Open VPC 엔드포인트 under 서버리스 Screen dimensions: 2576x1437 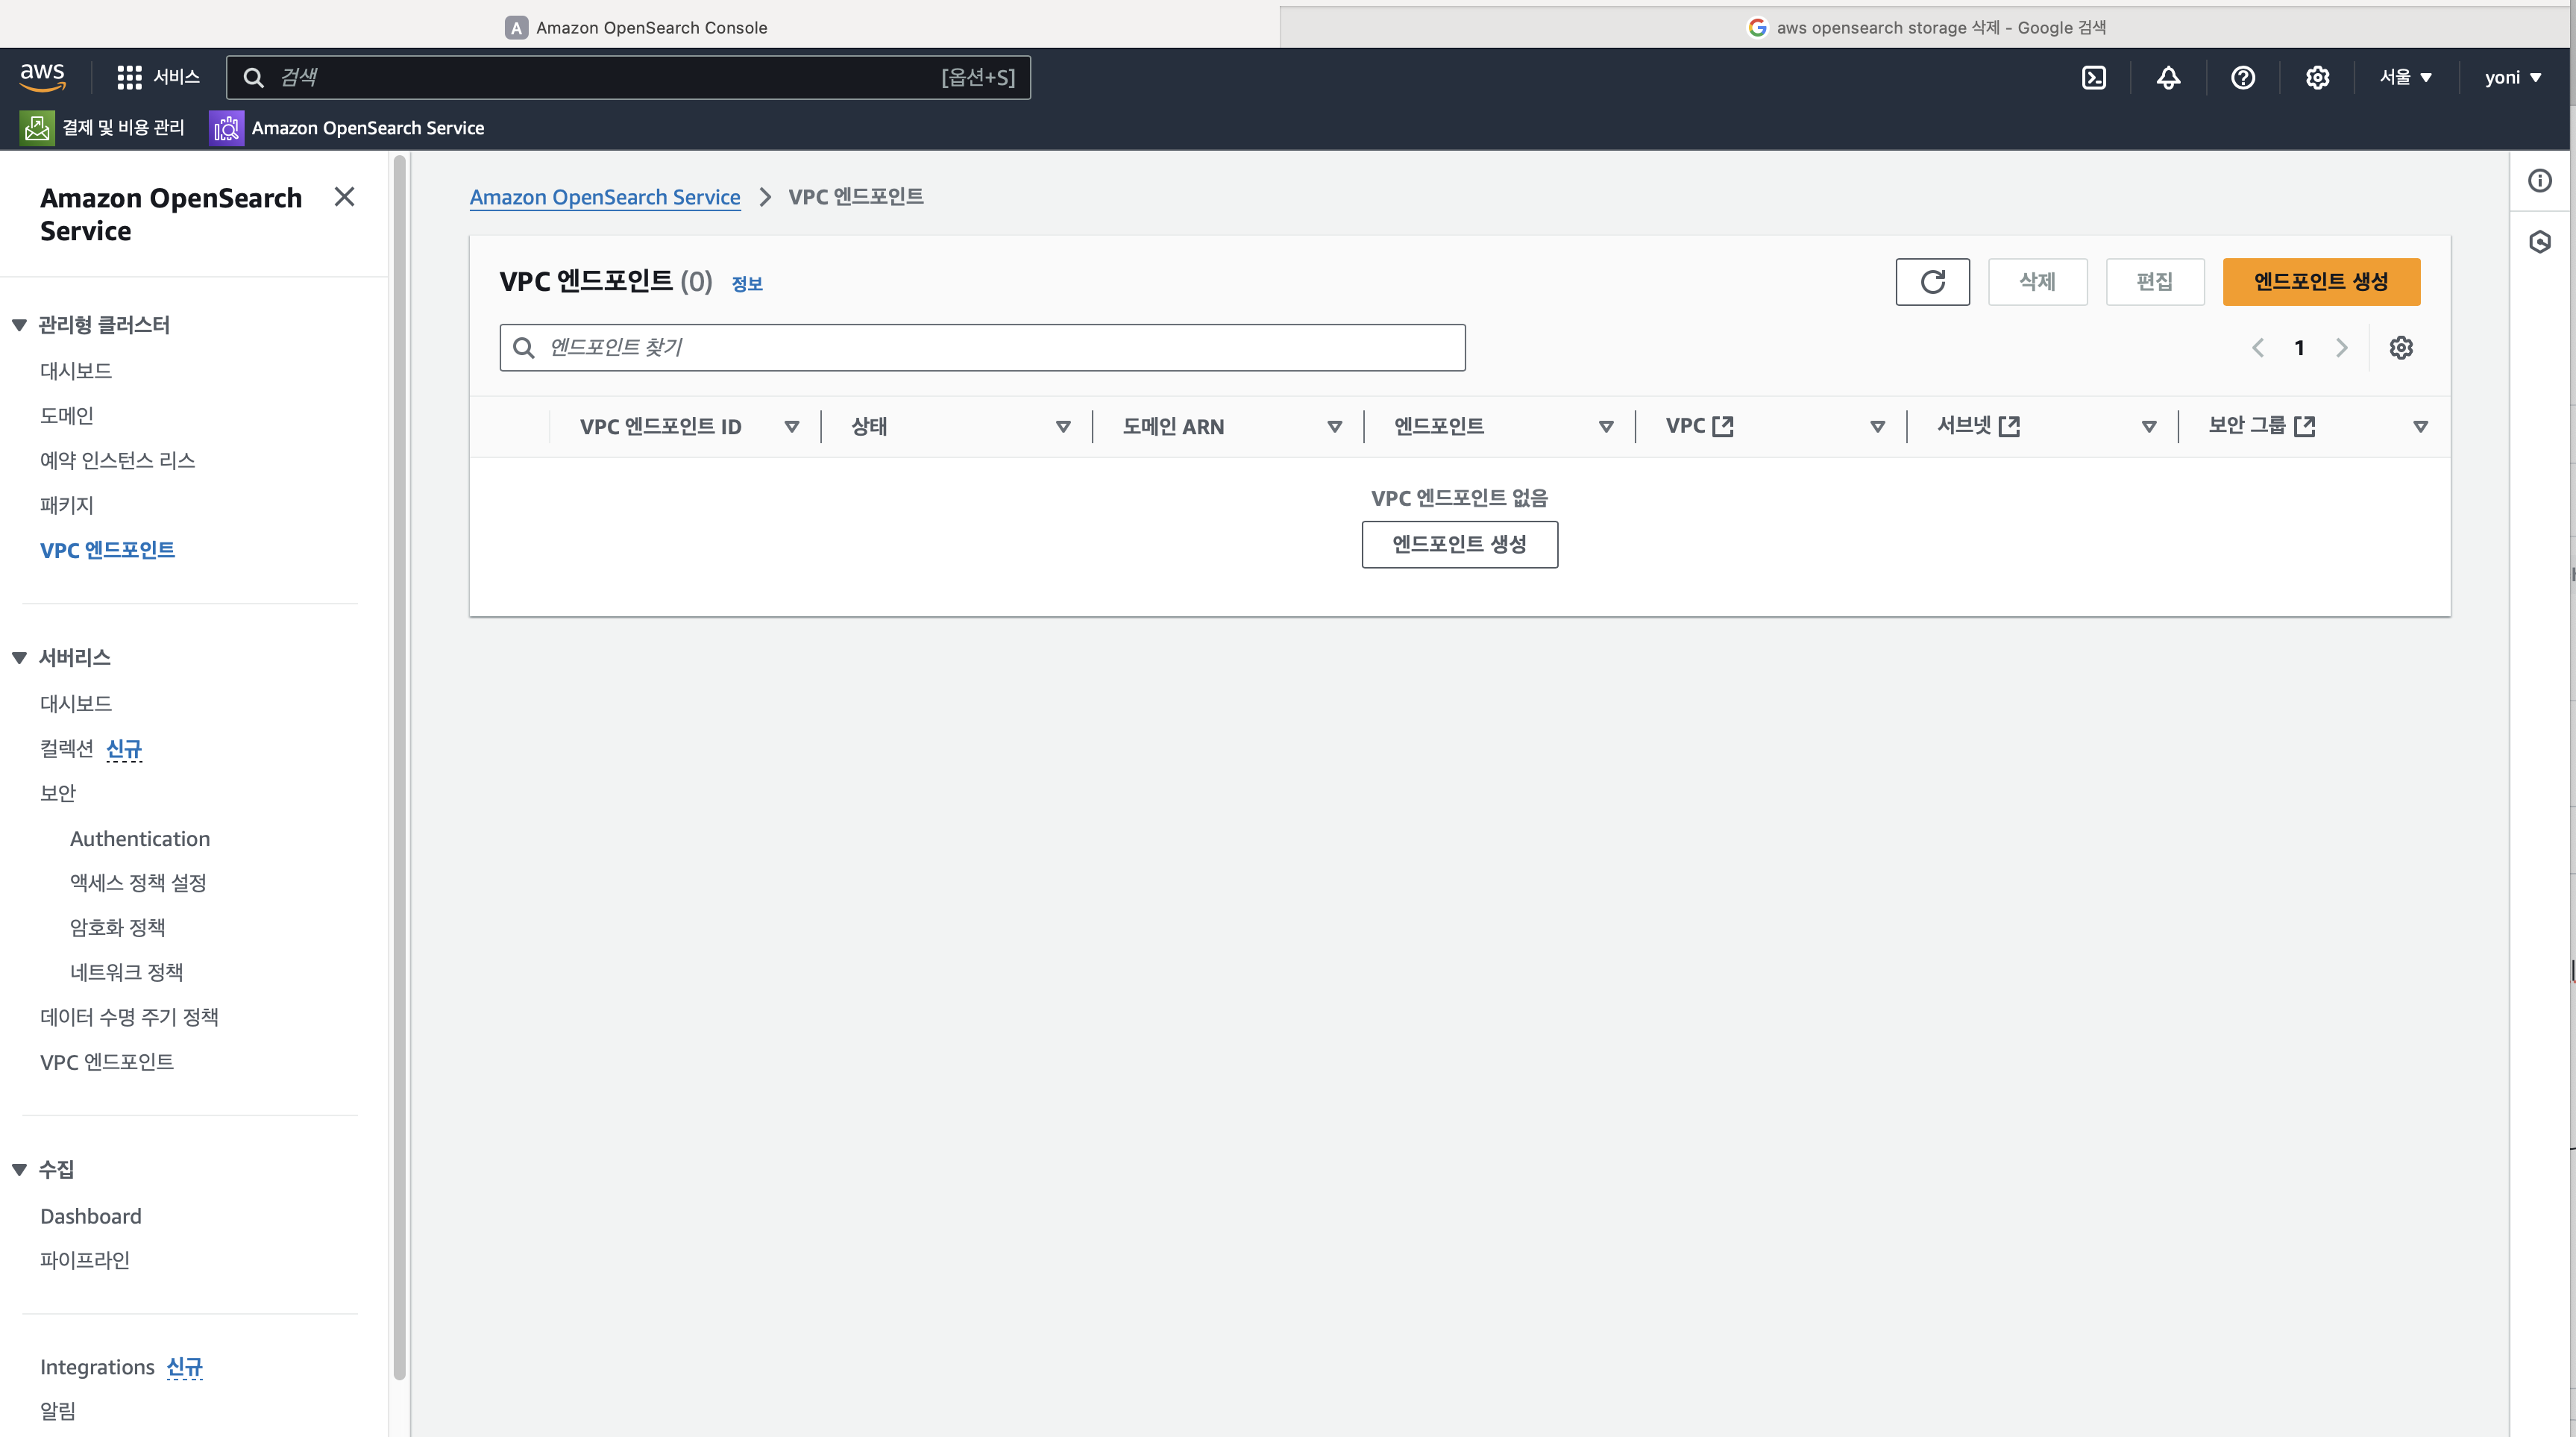[x=107, y=1062]
